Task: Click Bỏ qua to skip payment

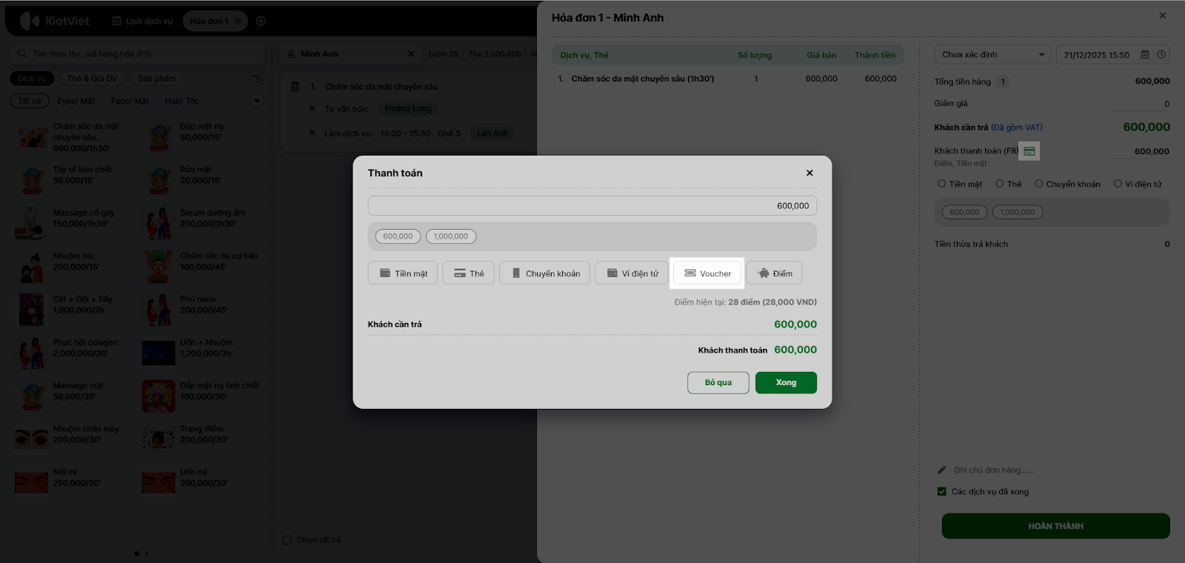Action: tap(718, 382)
